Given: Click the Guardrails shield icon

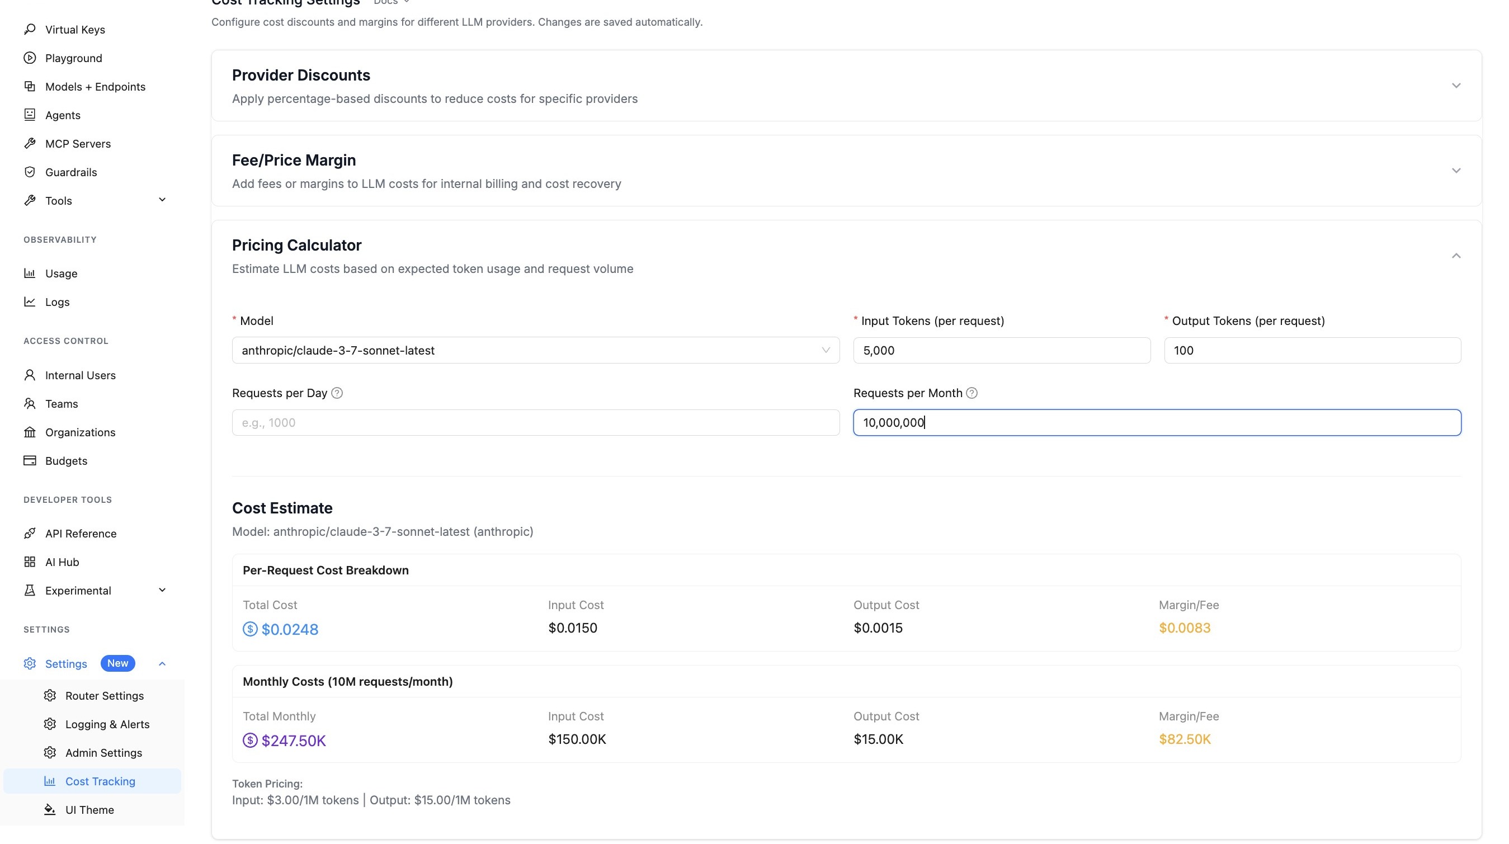Looking at the screenshot, I should [30, 172].
